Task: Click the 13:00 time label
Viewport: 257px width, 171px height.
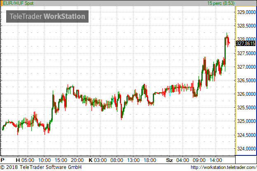Action: pos(133,160)
